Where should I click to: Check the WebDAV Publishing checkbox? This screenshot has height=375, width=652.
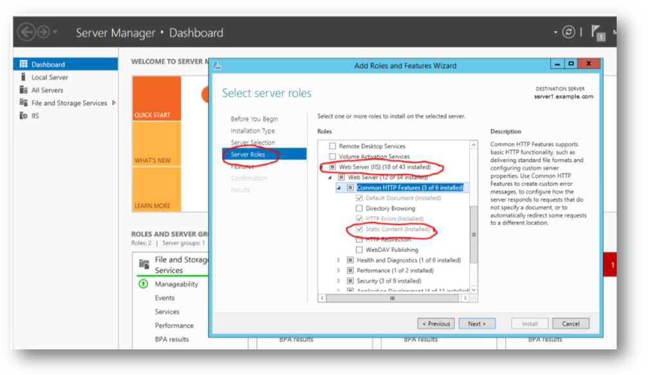359,250
